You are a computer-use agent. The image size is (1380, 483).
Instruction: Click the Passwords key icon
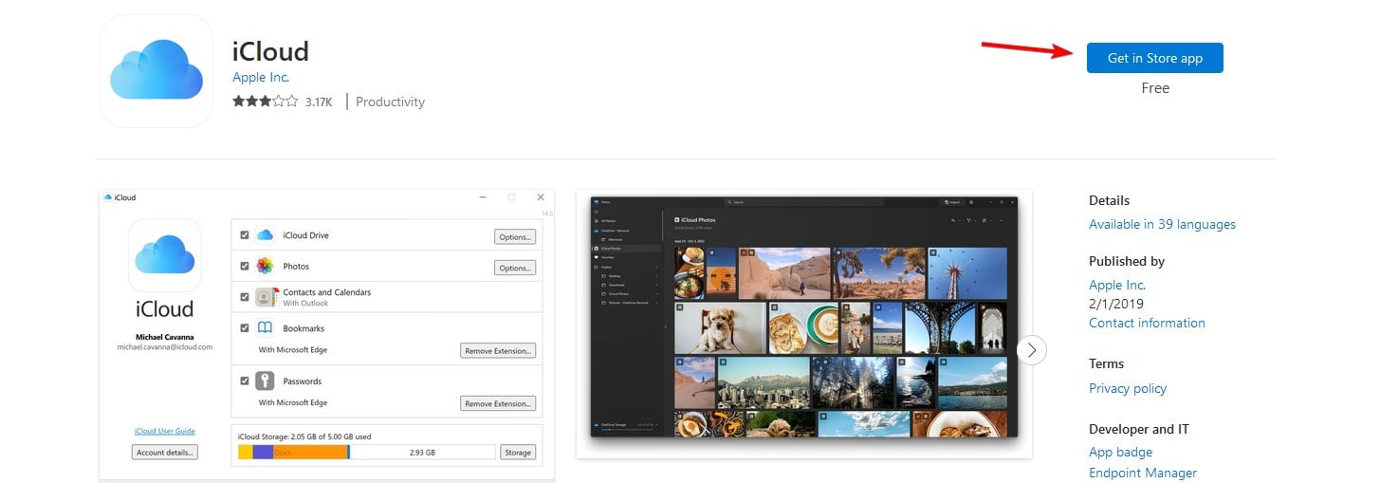(x=265, y=381)
